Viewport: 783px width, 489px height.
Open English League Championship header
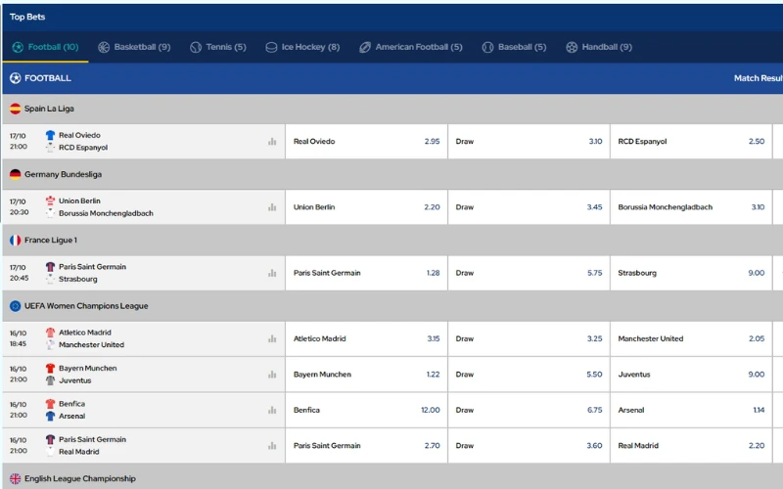click(392, 477)
